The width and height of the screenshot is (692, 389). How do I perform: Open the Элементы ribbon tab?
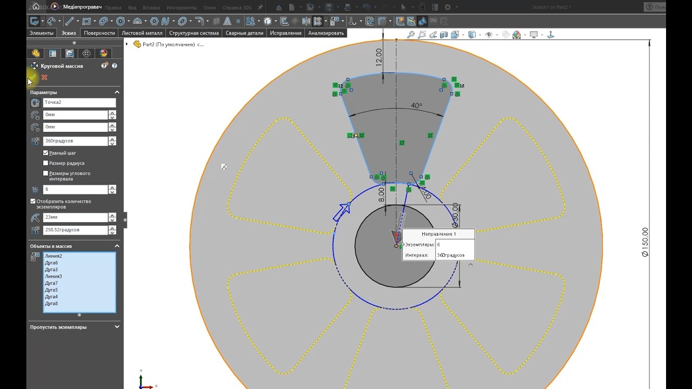click(x=41, y=33)
